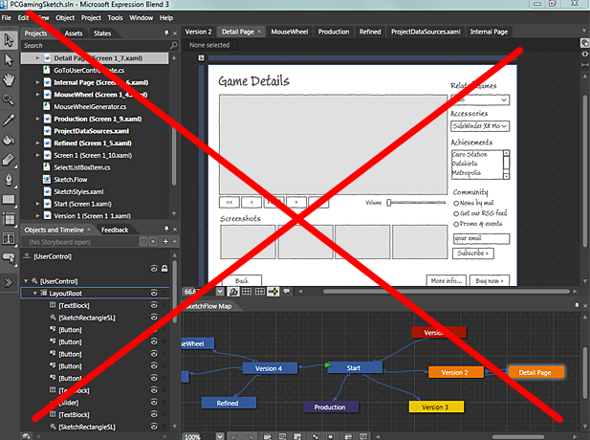Viewport: 590px width, 440px height.
Task: Switch to the States tab
Action: pos(102,33)
